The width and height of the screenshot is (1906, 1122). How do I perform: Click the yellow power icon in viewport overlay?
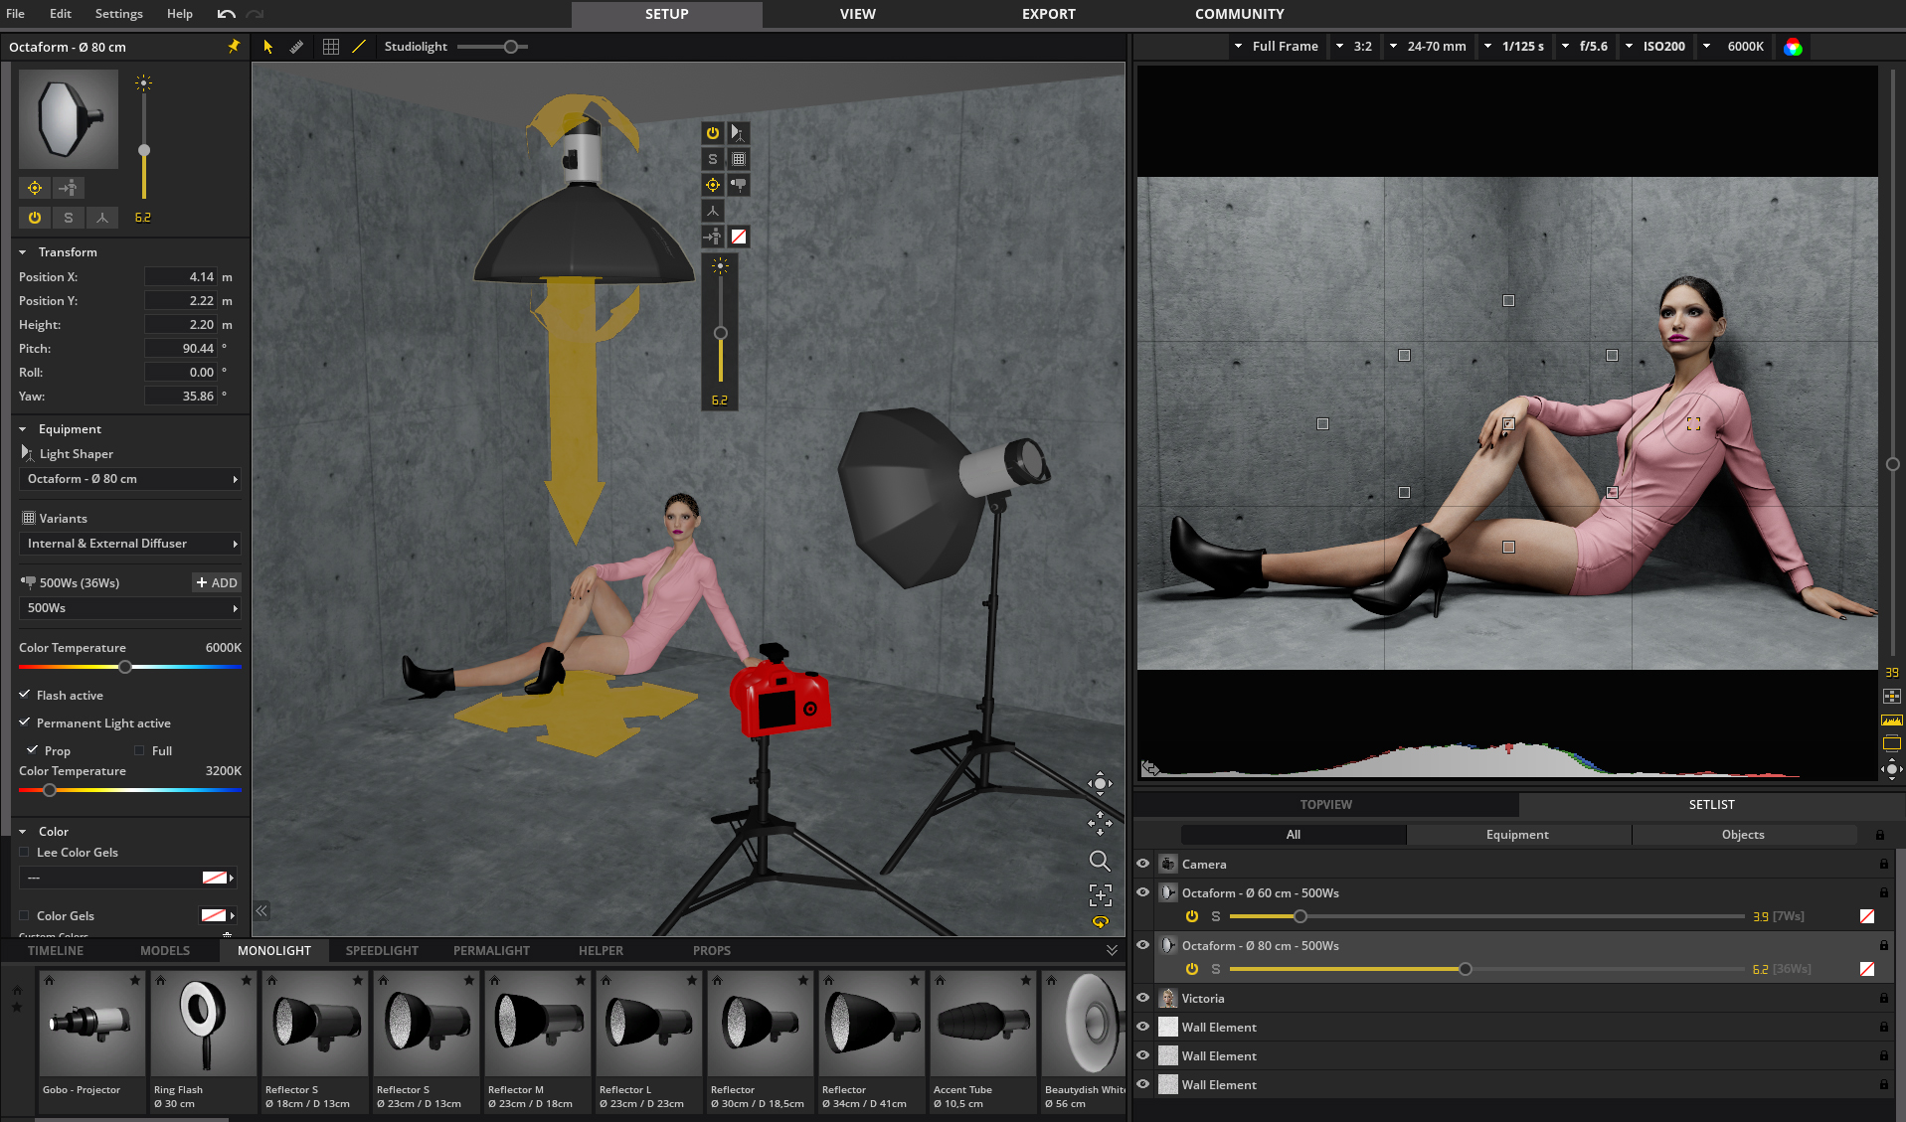(x=713, y=133)
